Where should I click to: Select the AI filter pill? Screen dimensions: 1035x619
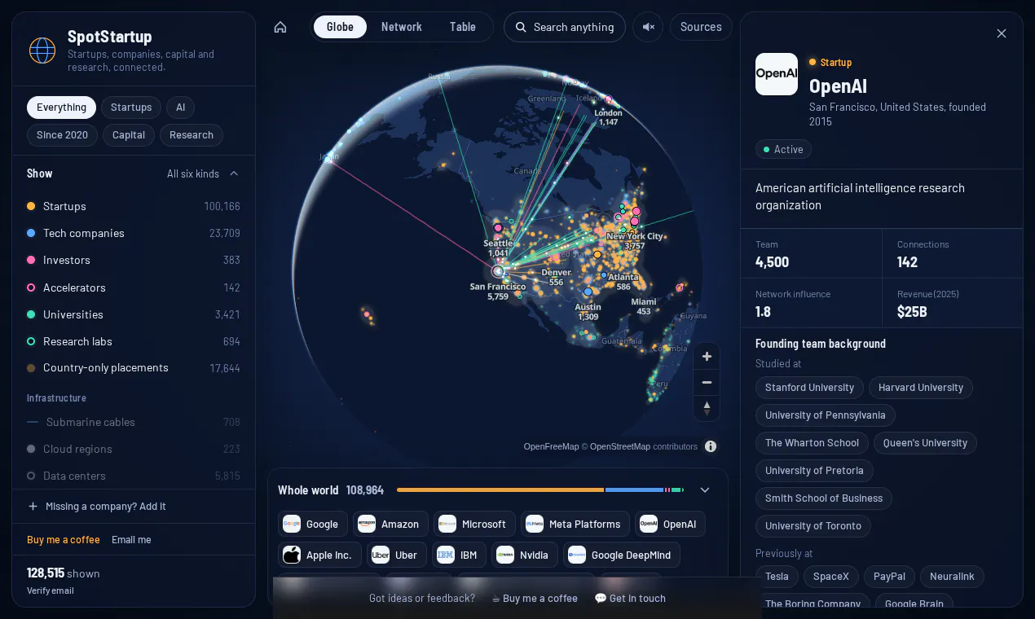181,108
